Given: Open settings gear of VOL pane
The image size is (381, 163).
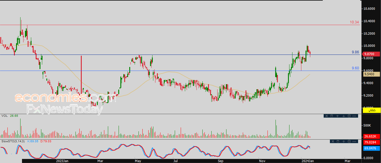Looking at the screenshot, I should point(349,116).
